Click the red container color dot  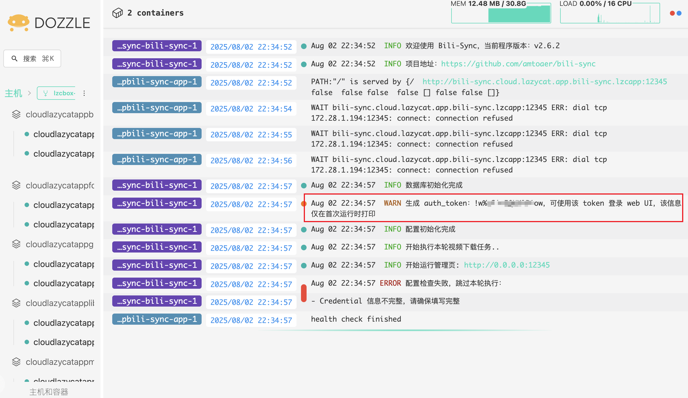click(672, 13)
